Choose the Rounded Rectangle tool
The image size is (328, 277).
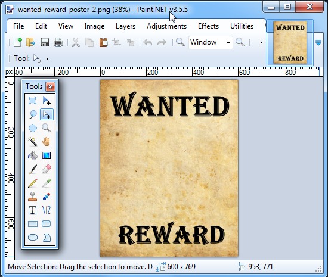pos(47,224)
